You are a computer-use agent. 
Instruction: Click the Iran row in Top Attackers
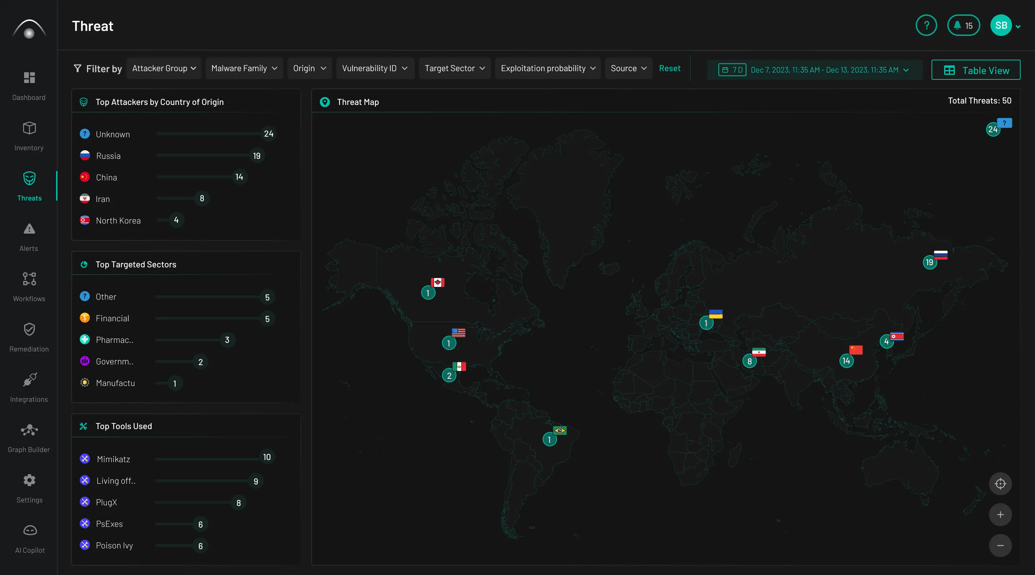pos(144,198)
